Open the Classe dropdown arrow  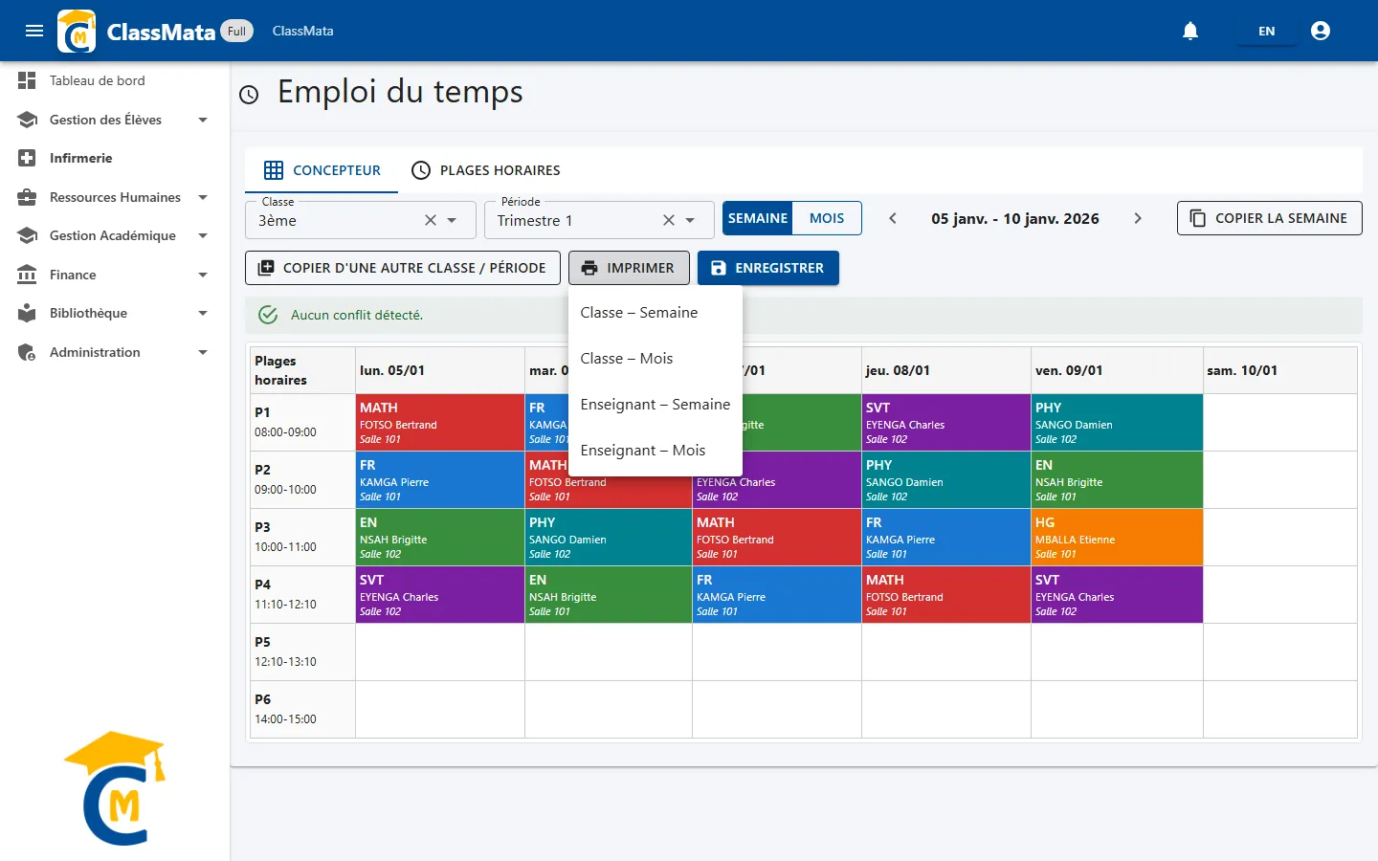(x=452, y=220)
